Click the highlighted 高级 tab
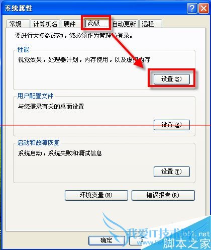 pyautogui.click(x=96, y=23)
